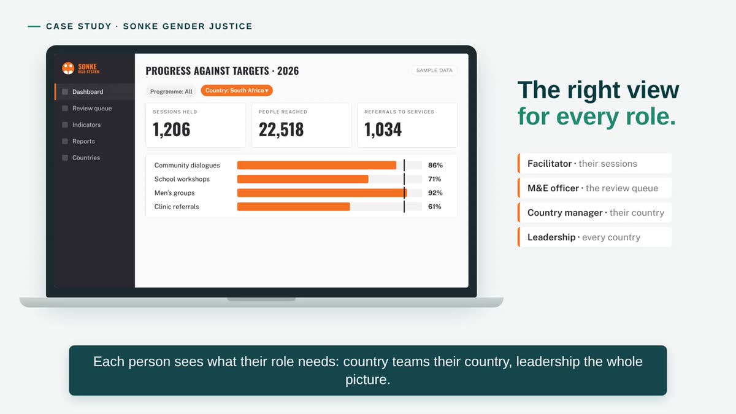
Task: Click the School workshops progress bar
Action: point(329,179)
